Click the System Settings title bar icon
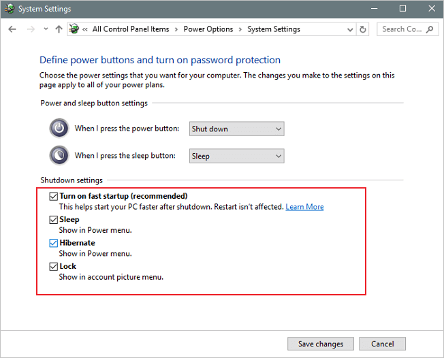 [x=9, y=9]
